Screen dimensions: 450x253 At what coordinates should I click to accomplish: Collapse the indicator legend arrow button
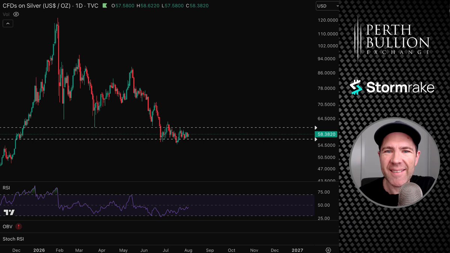pos(8,23)
